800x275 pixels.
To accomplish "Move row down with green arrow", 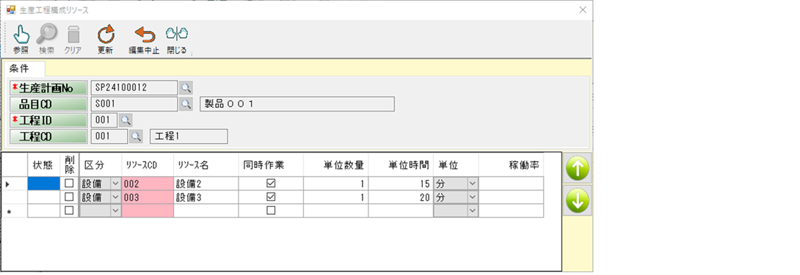I will (x=578, y=201).
